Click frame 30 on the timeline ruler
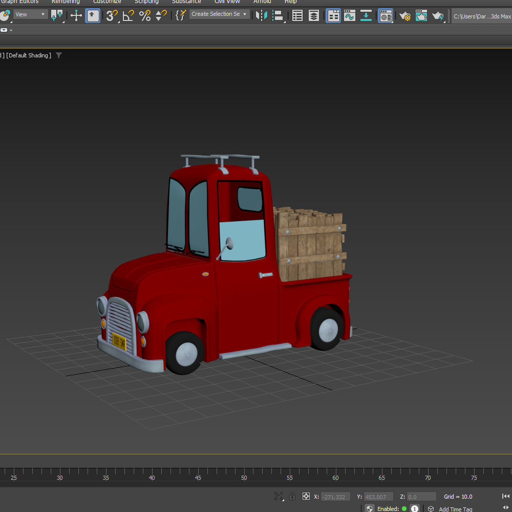Viewport: 512px width, 512px height. tap(59, 477)
